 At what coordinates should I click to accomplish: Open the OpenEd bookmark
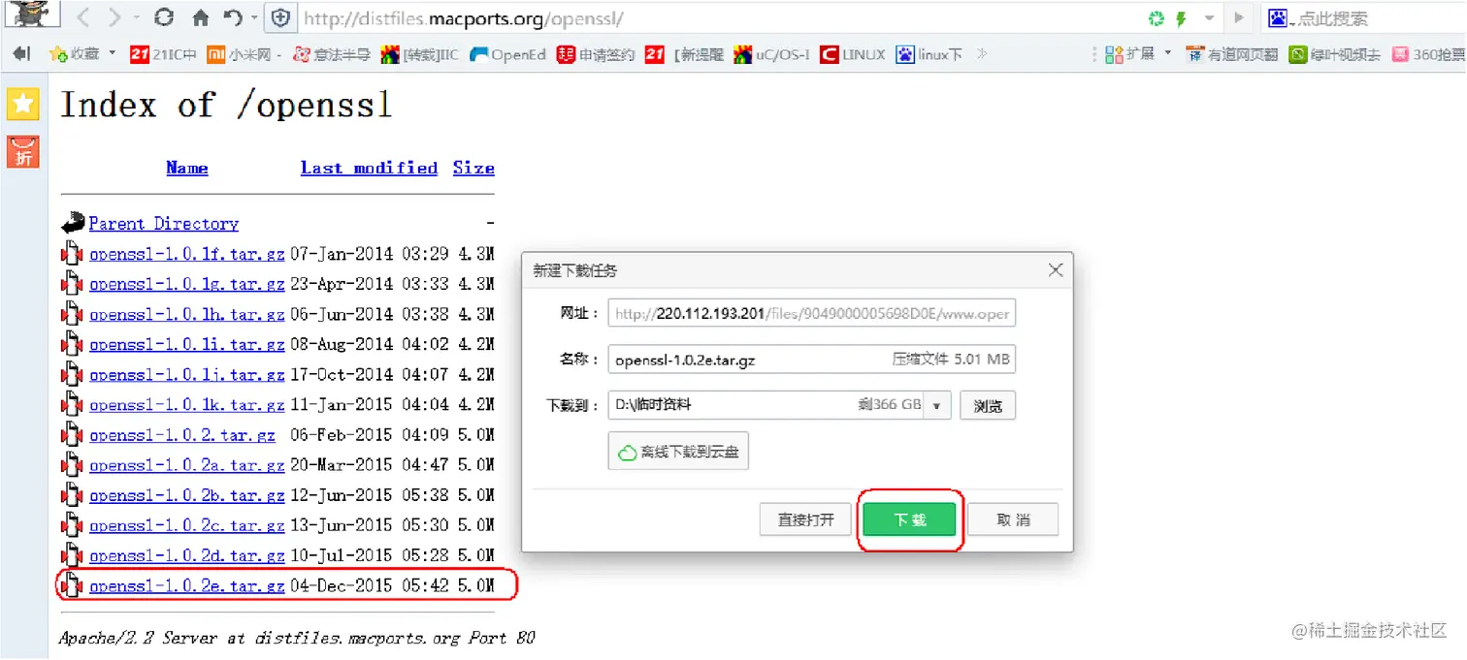tap(507, 54)
